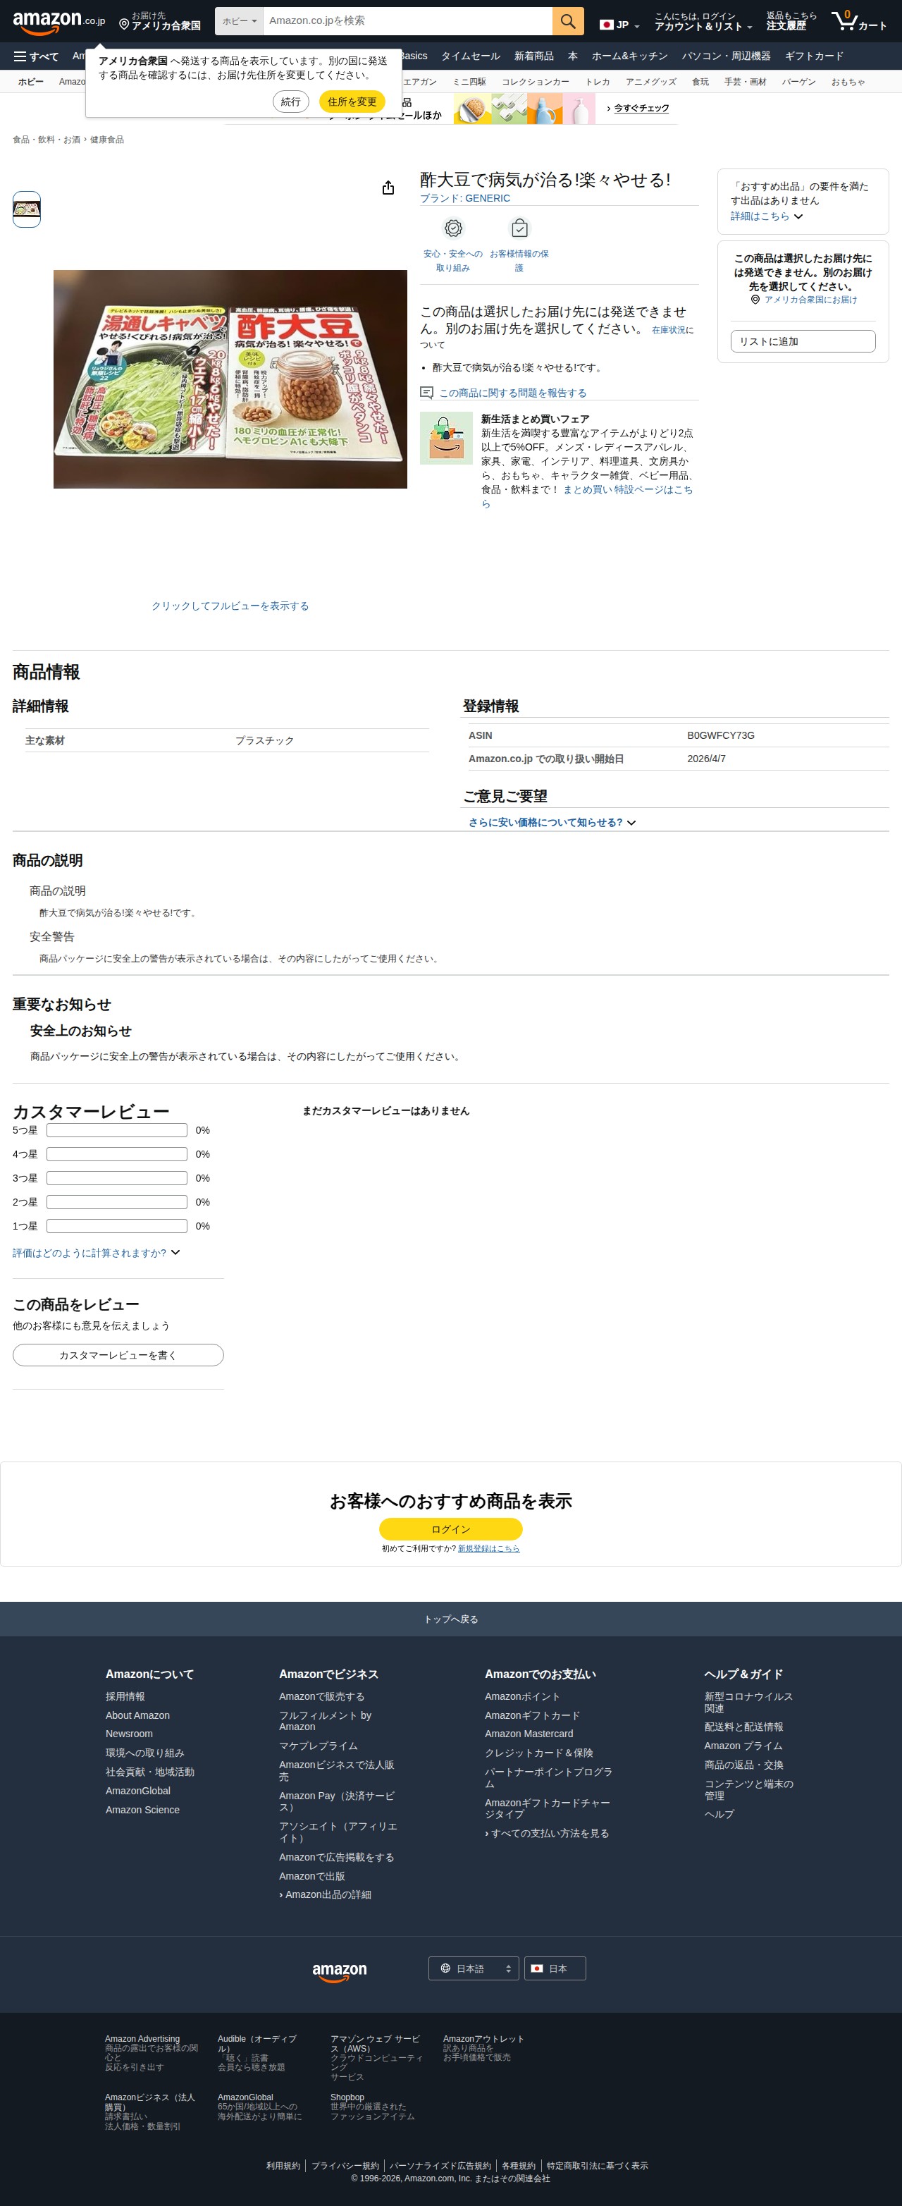Viewport: 902px width, 2206px height.
Task: Open ギフトカード in navigation bar
Action: [x=814, y=56]
